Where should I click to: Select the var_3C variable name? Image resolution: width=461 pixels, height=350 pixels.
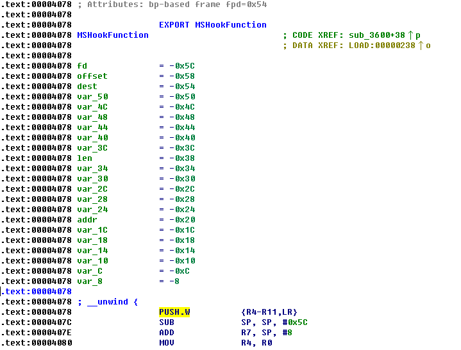pos(92,148)
